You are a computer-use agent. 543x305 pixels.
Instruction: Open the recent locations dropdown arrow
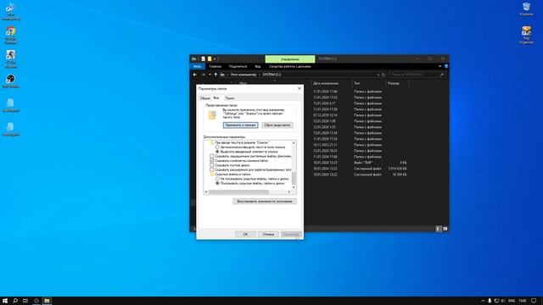pos(210,75)
